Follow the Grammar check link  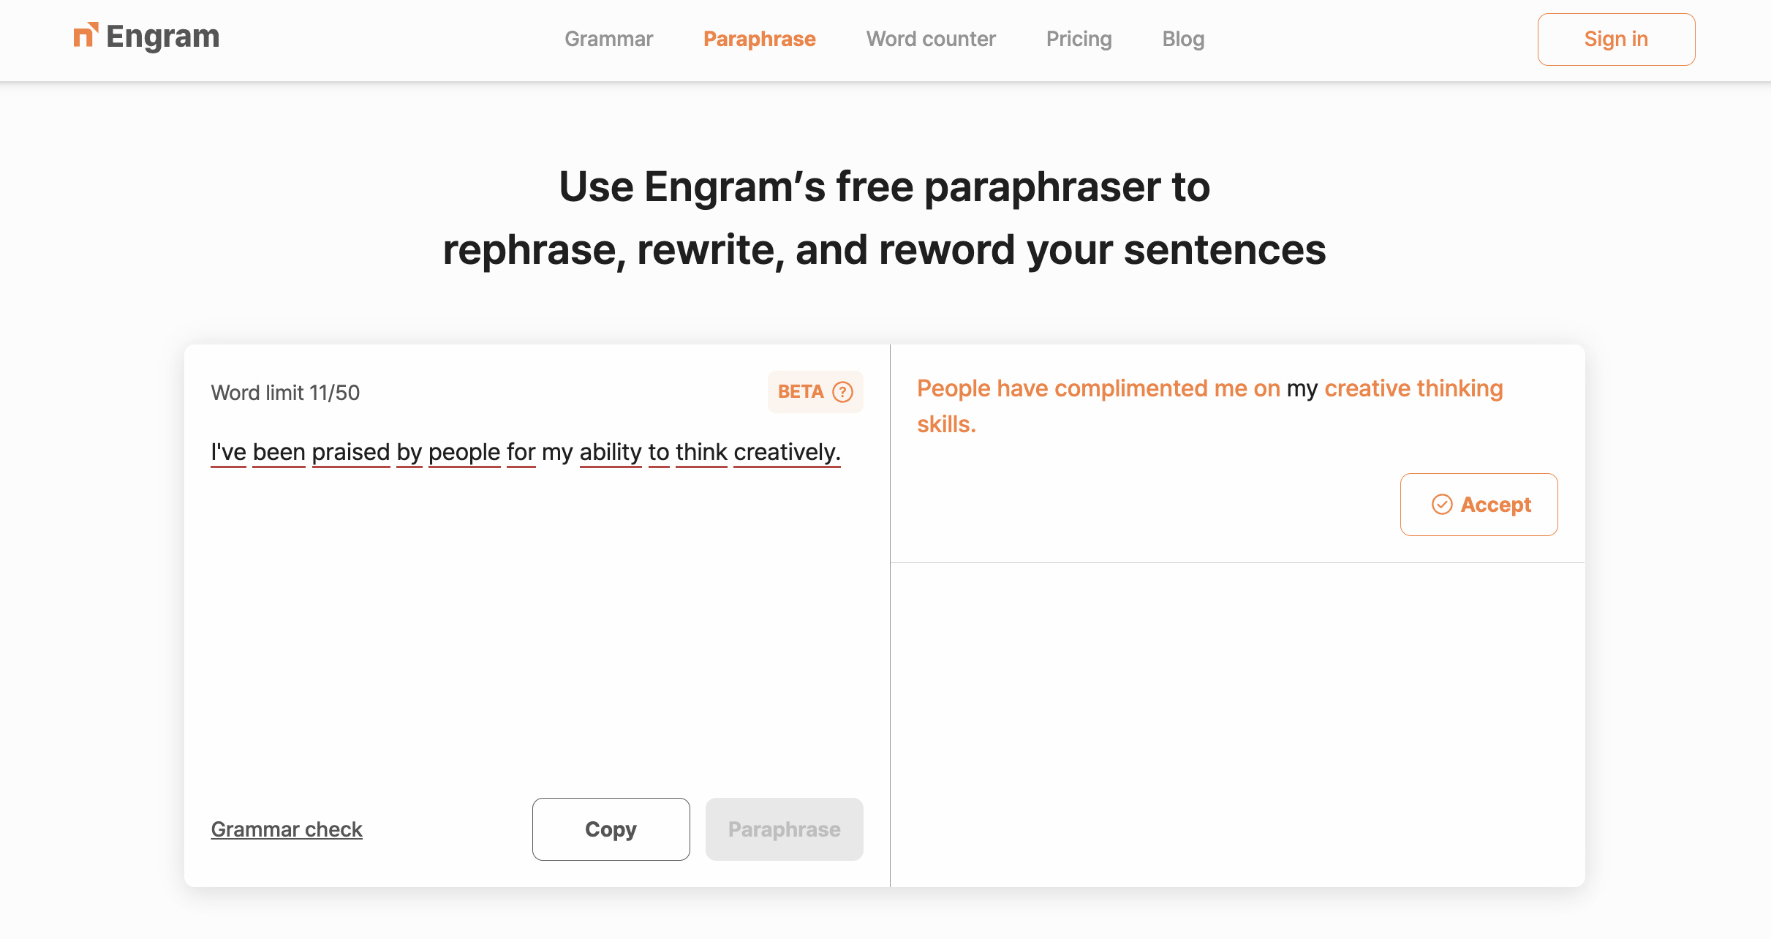tap(287, 829)
